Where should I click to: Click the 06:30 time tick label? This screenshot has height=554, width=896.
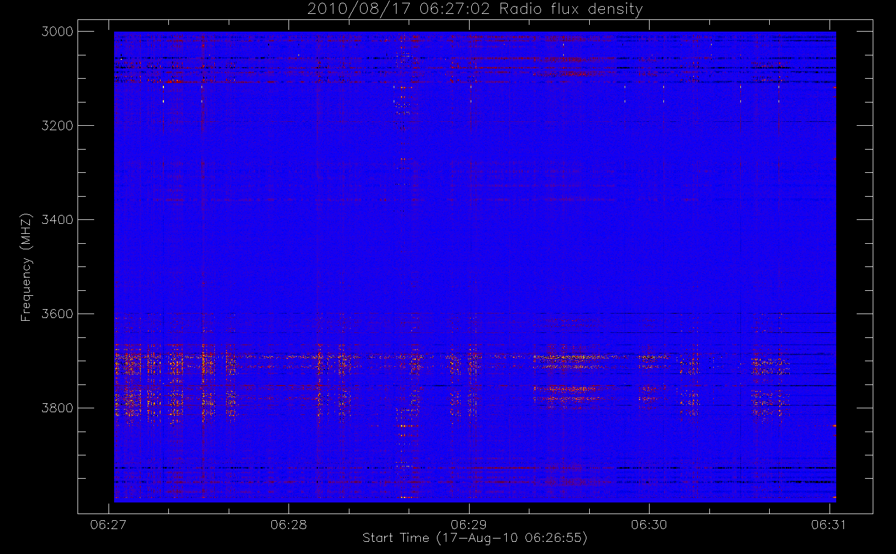click(x=649, y=525)
